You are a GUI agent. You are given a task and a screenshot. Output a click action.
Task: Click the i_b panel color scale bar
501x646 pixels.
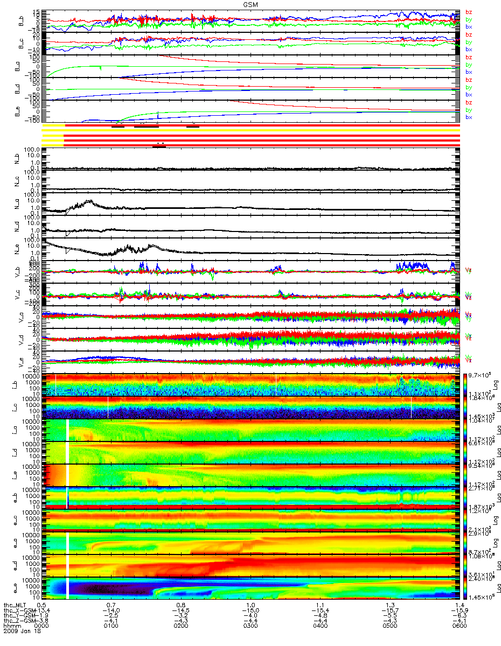pos(465,385)
